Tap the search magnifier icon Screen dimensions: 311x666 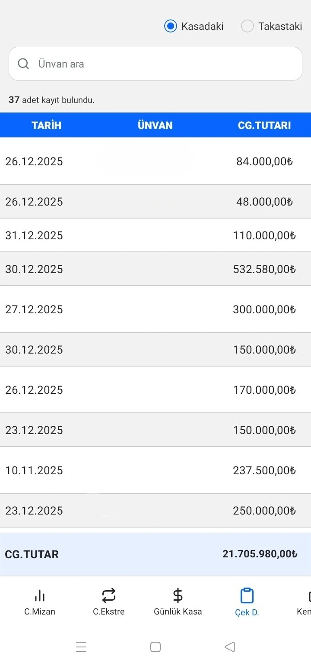pyautogui.click(x=23, y=64)
